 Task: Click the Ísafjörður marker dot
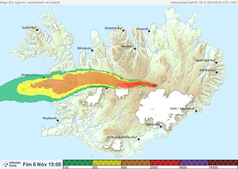point(37,30)
